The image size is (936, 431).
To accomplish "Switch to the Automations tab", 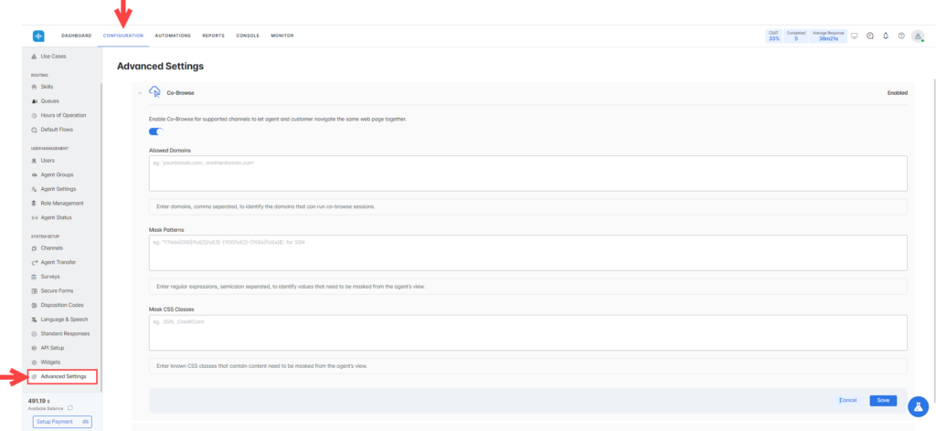I will coord(173,36).
